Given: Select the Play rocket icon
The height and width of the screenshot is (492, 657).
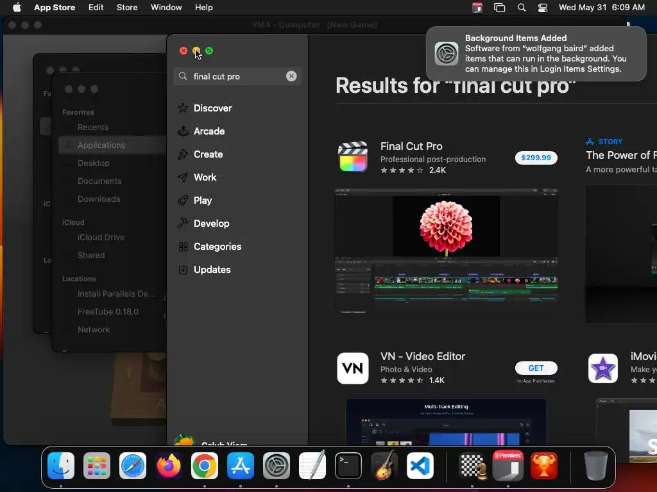Looking at the screenshot, I should [183, 200].
